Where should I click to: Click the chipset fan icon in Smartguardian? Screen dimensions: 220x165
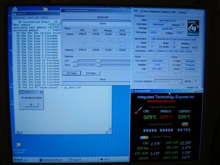click(185, 124)
